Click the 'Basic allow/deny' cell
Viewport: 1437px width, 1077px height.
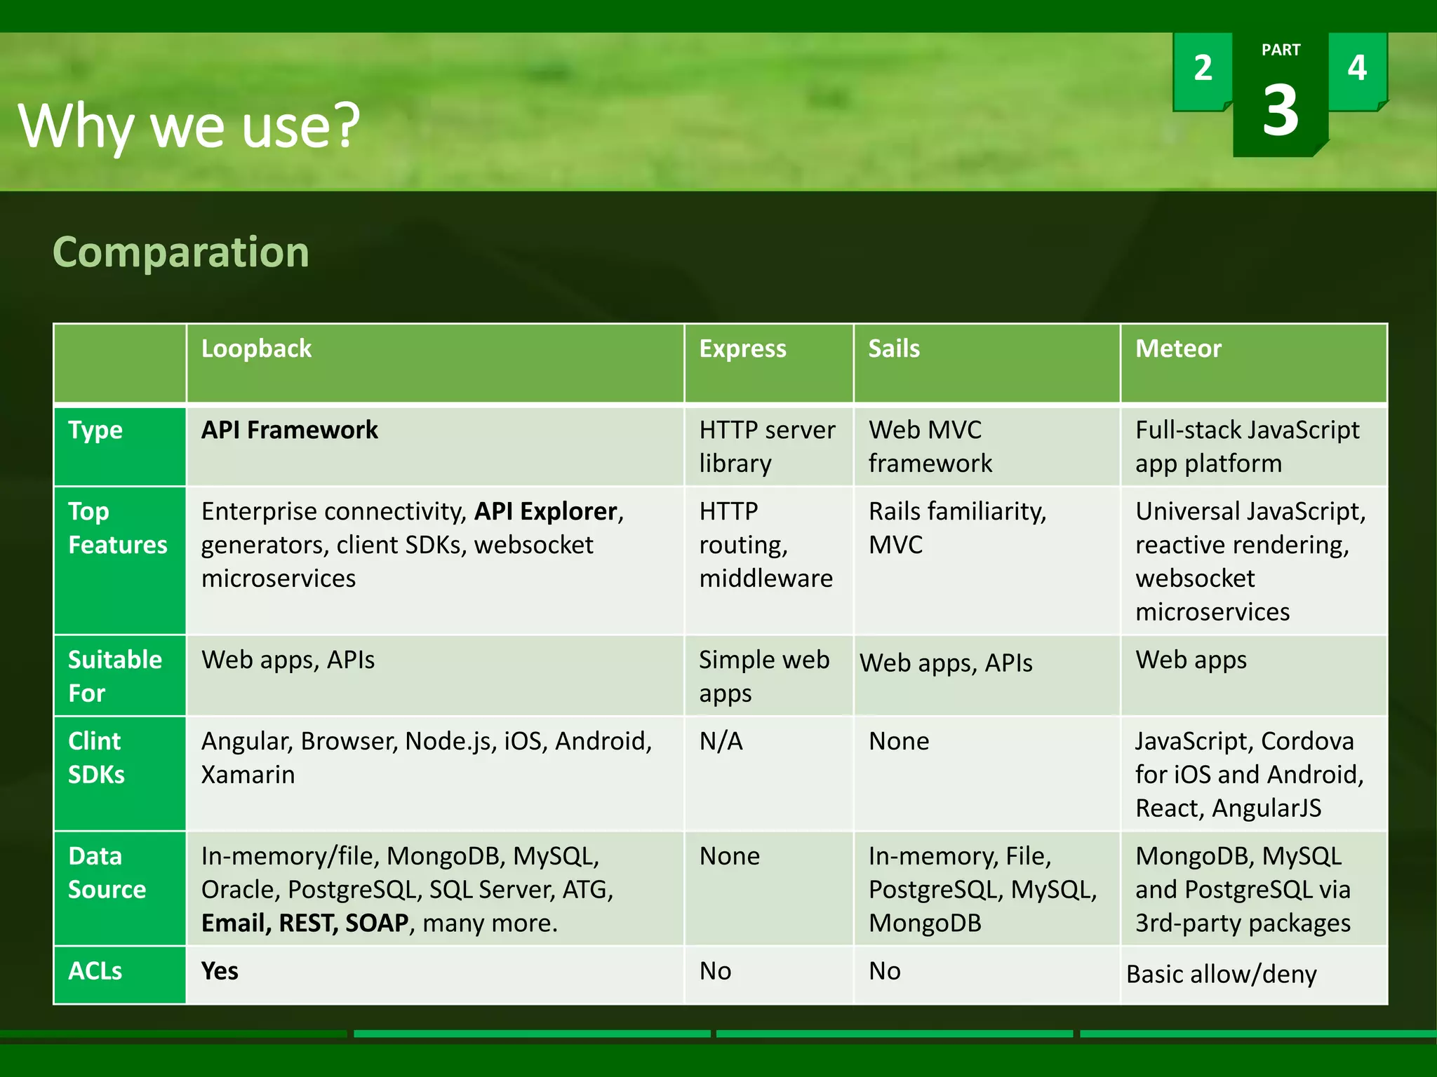coord(1254,975)
